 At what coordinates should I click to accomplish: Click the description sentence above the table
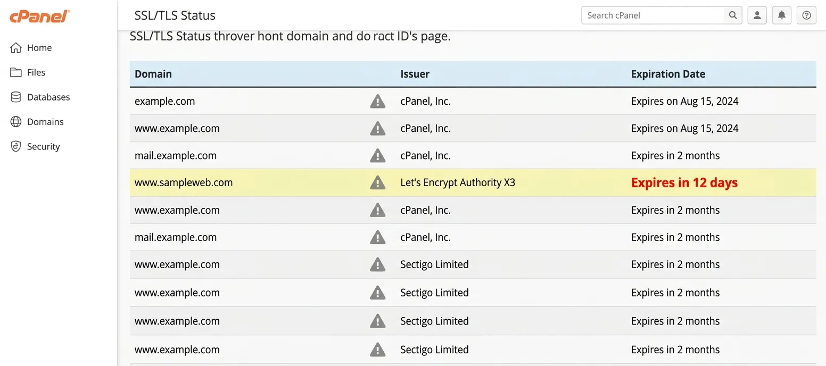click(x=291, y=36)
